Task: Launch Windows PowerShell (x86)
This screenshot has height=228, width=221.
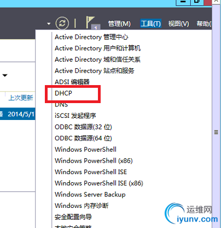Action: [x=94, y=161]
